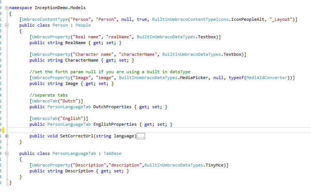The width and height of the screenshot is (311, 192).
Task: Click the InceptionDemo.Models namespace name
Action: pos(60,8)
